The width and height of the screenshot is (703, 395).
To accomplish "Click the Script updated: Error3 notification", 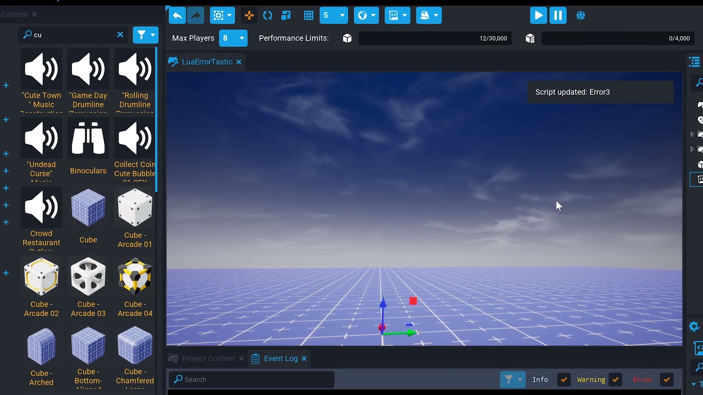I will pyautogui.click(x=600, y=92).
